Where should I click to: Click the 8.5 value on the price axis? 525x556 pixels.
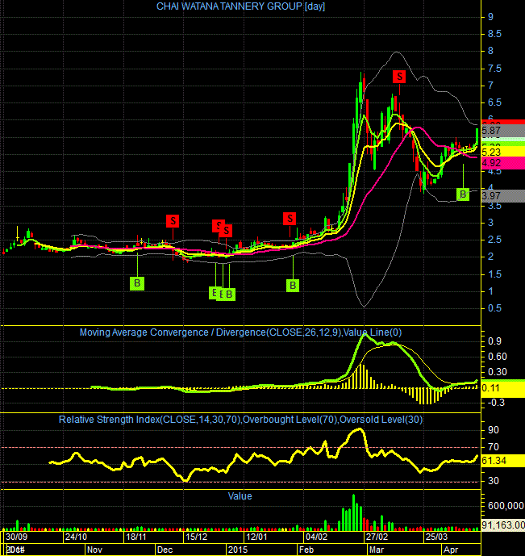[495, 34]
